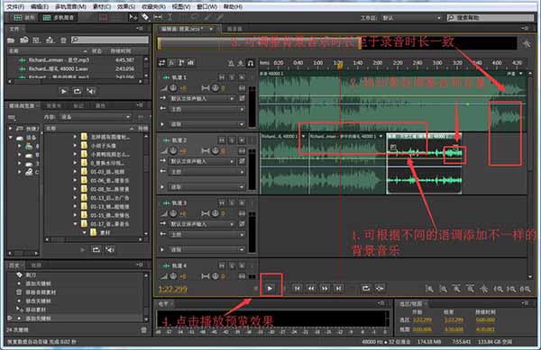Image resolution: width=541 pixels, height=350 pixels.
Task: Click the Track 1 volume knob
Action: [173, 88]
